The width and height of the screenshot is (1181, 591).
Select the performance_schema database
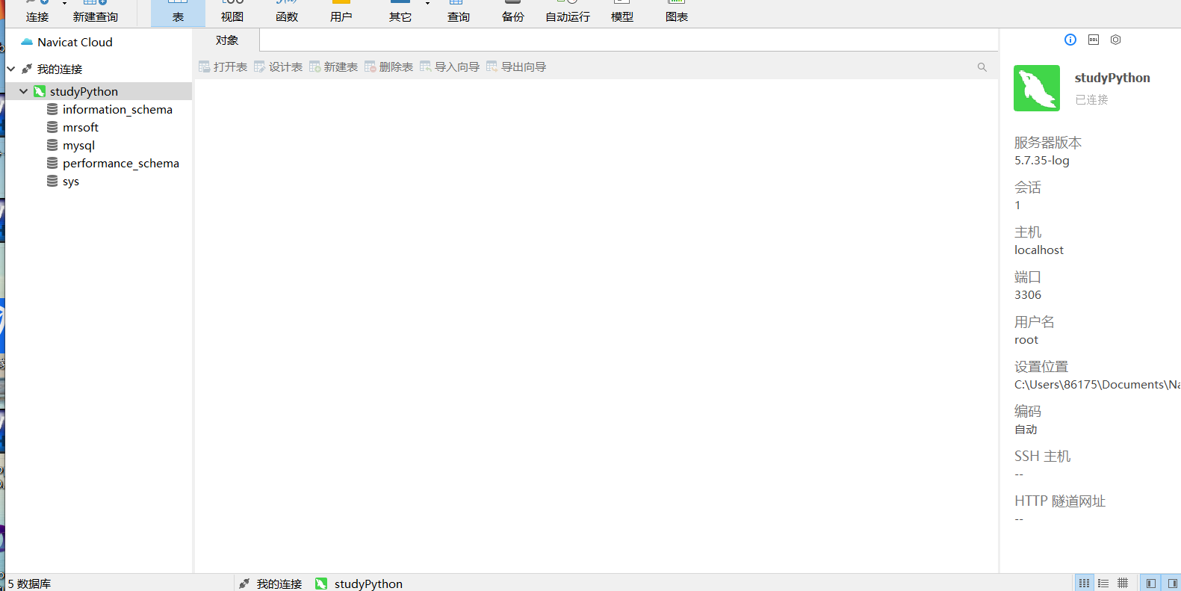pos(121,164)
